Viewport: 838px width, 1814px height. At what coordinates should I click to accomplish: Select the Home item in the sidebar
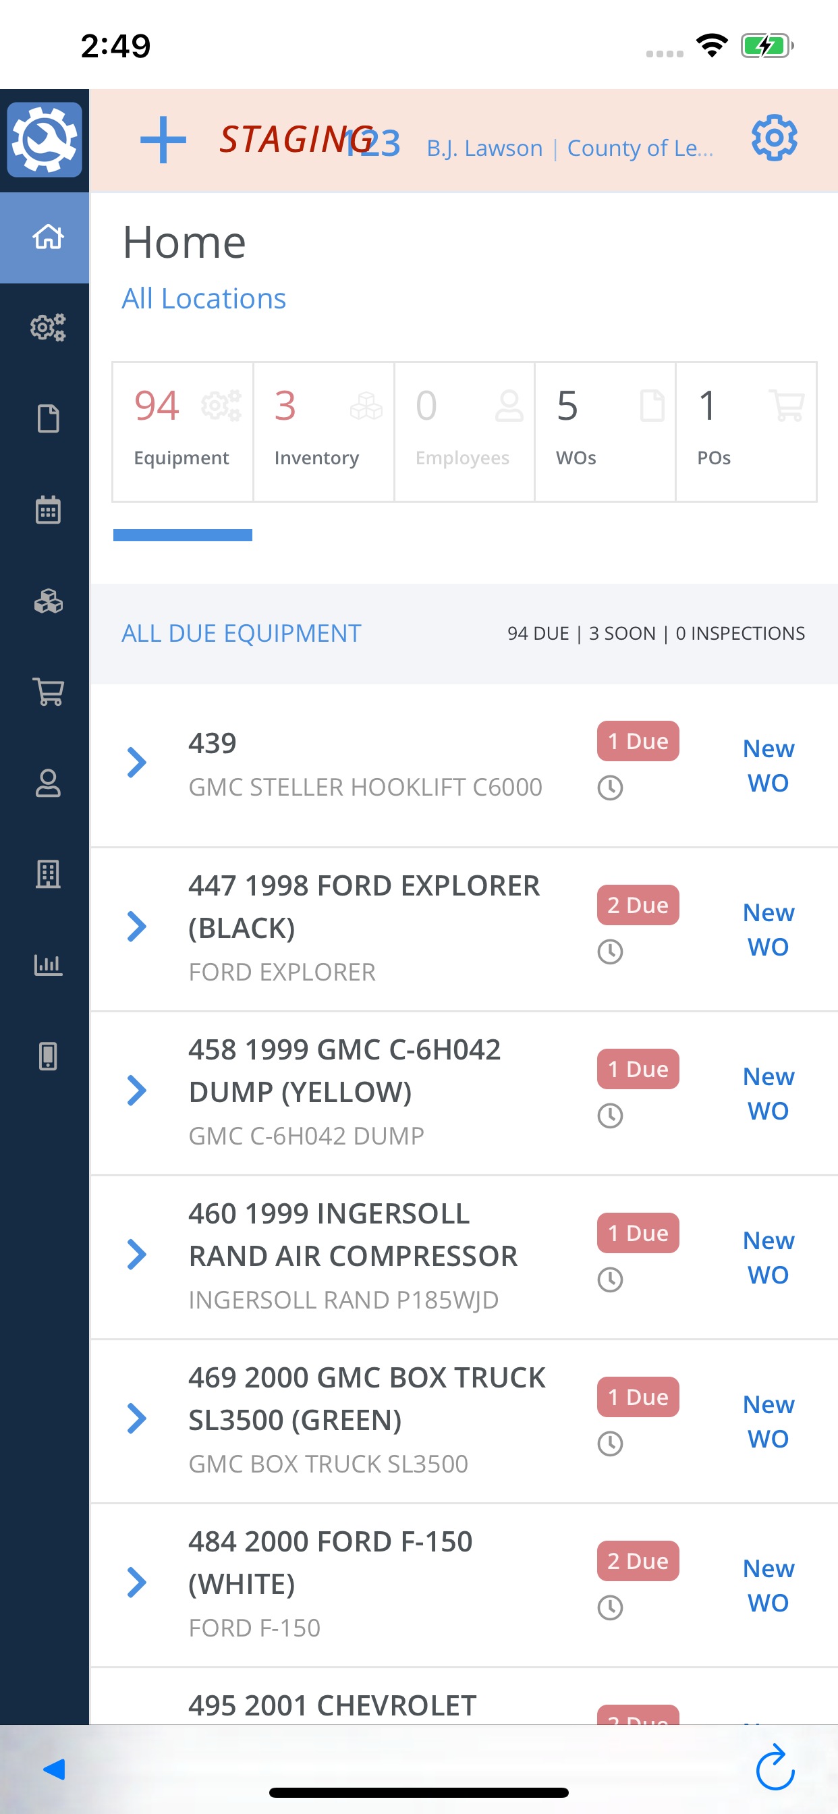[47, 238]
